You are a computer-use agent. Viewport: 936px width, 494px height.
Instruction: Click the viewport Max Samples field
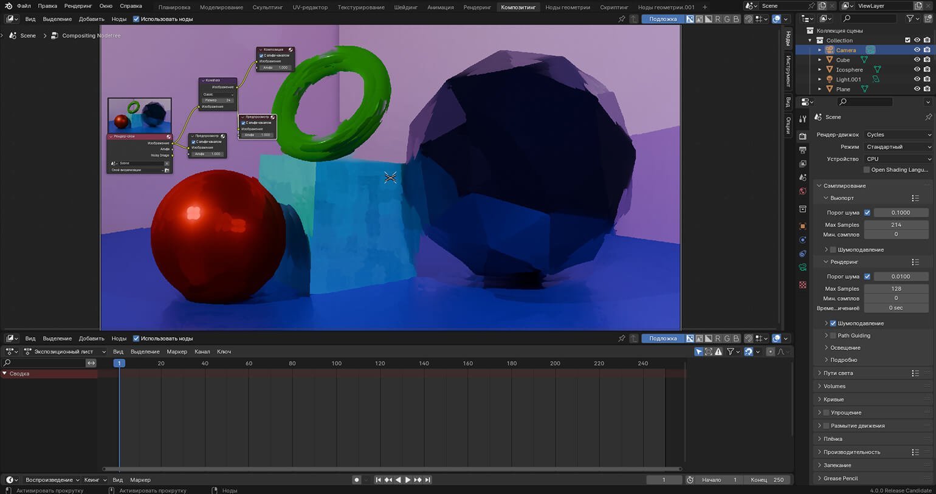[x=896, y=225]
